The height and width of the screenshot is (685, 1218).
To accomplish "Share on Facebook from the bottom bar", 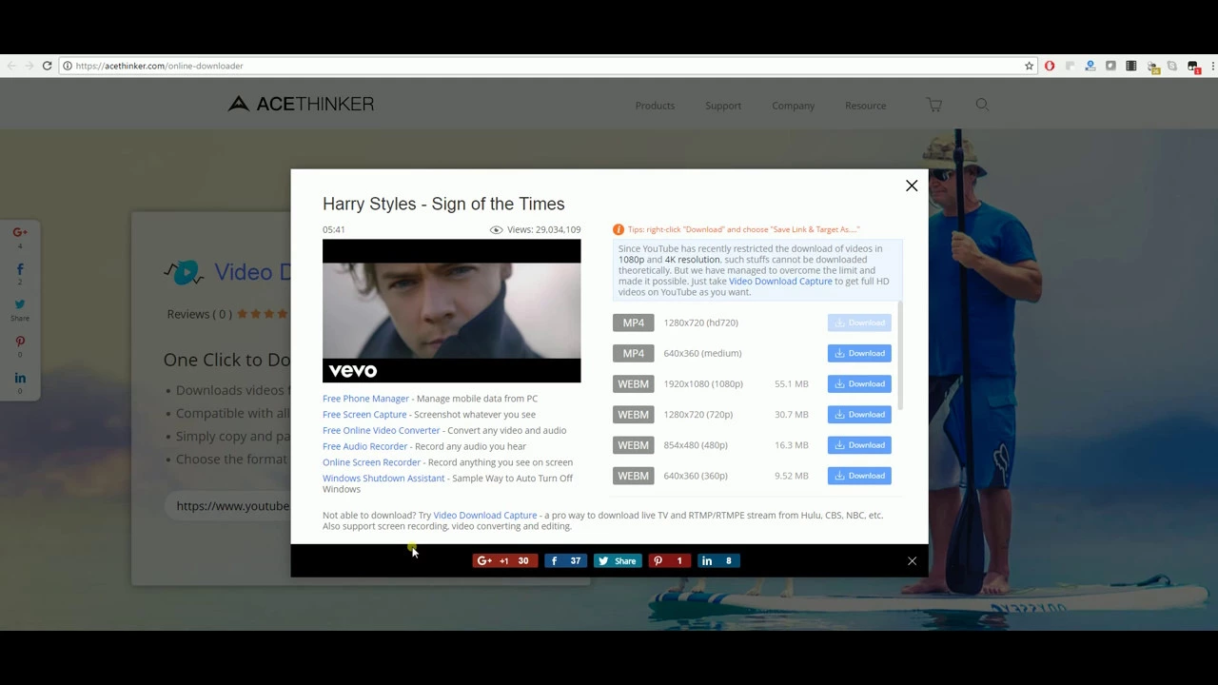I will [564, 561].
